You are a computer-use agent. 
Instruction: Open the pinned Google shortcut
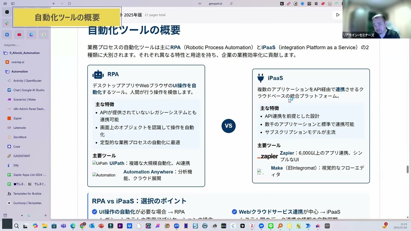[x=43, y=35]
